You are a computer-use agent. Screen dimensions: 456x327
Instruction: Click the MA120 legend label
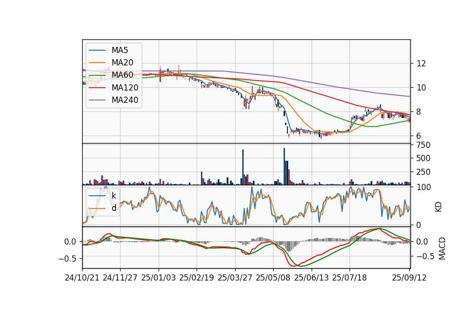(x=125, y=87)
